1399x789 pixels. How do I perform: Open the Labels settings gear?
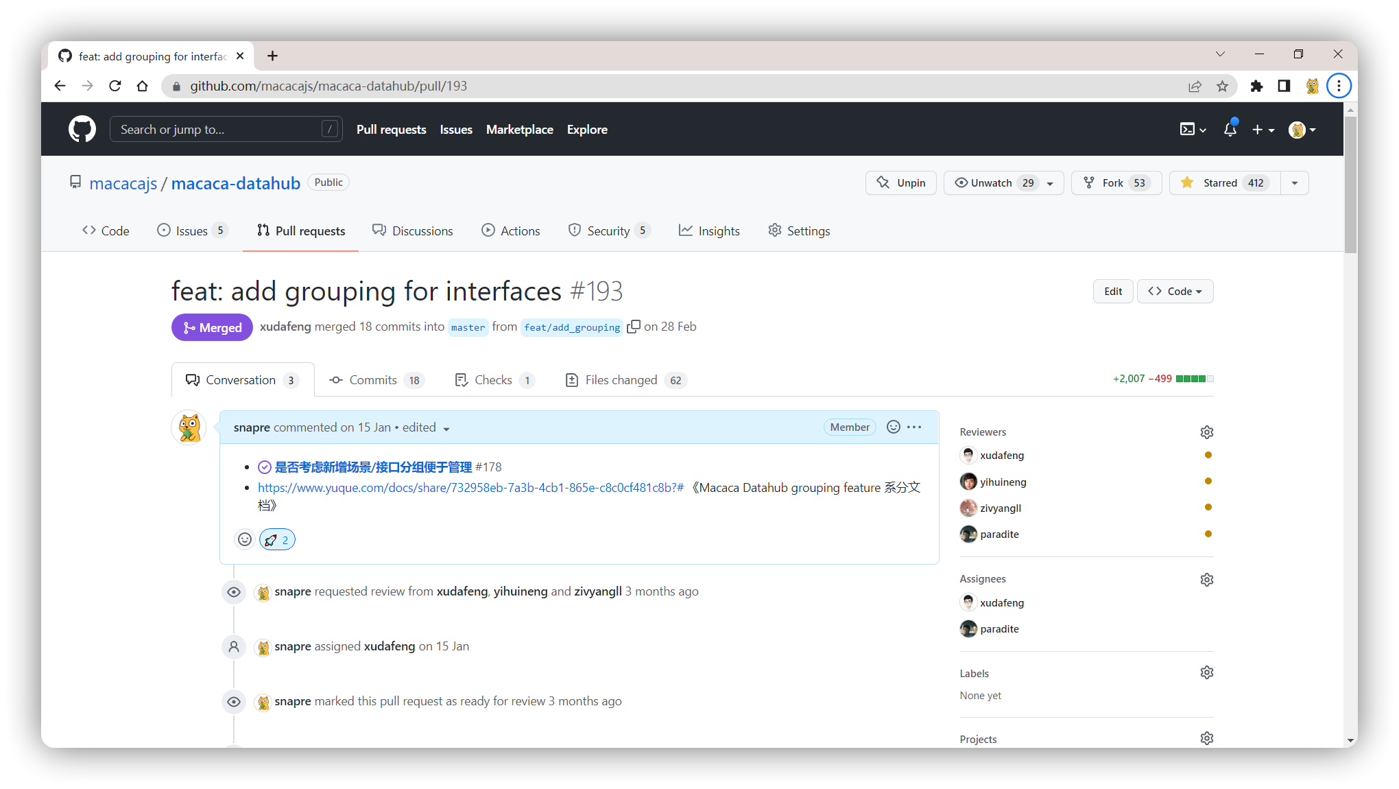[1207, 673]
